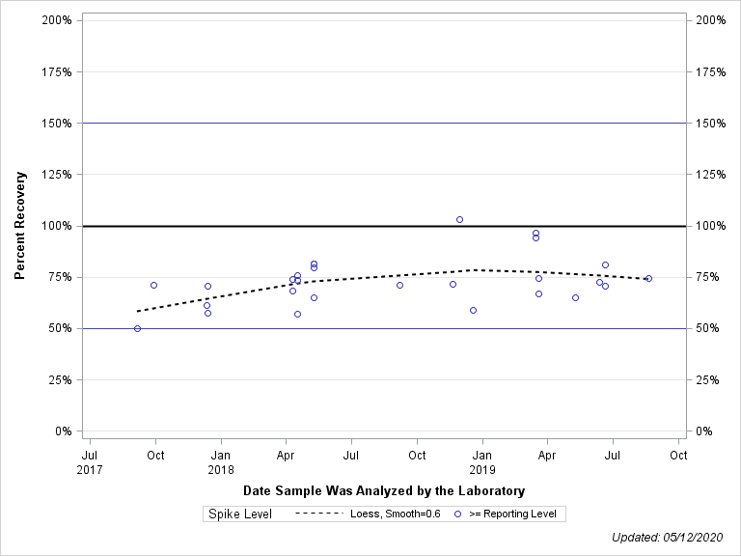Click the 'Percent Recovery' axis title
The height and width of the screenshot is (556, 741).
click(19, 226)
